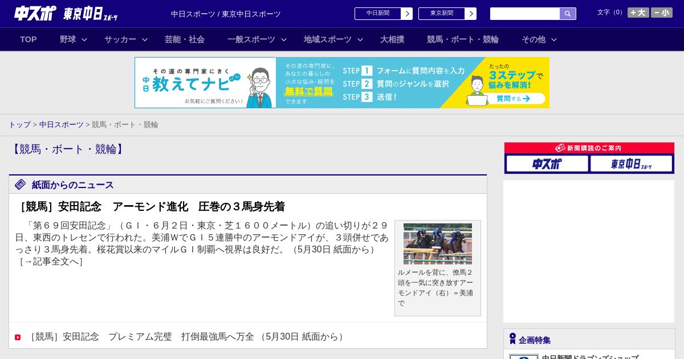Click red bullet icon beside プレミアム完璧 article
Viewport: 684px width, 359px height.
coord(18,337)
